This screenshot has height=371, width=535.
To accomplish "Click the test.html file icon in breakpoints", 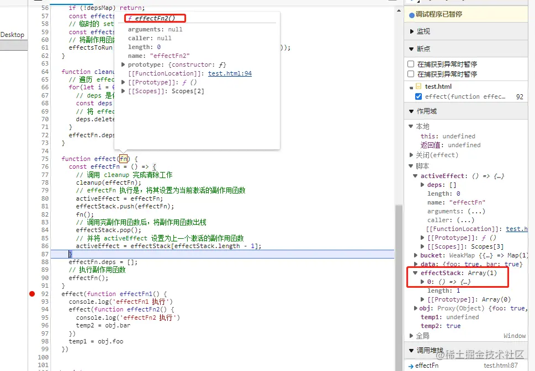I will tap(419, 86).
